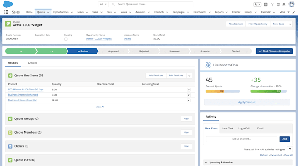Select the New Event activity tab
Screen dimensions: 298x166
[x=211, y=128]
